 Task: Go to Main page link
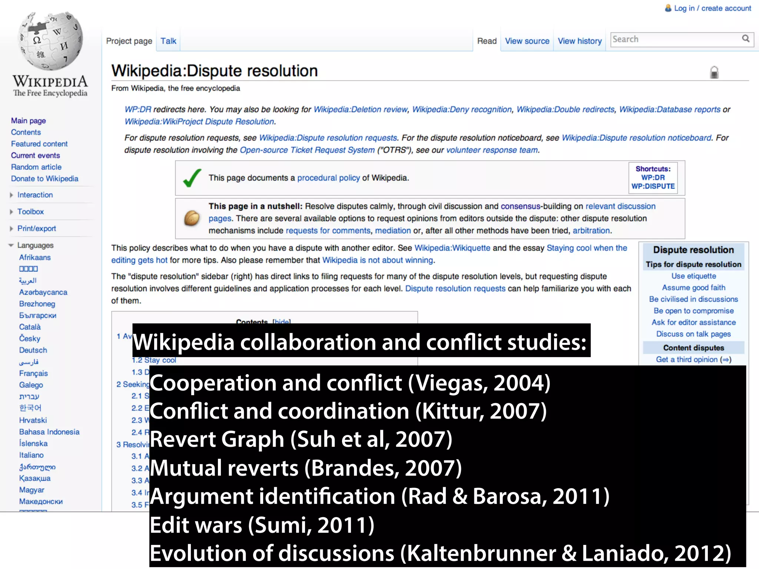pyautogui.click(x=29, y=120)
